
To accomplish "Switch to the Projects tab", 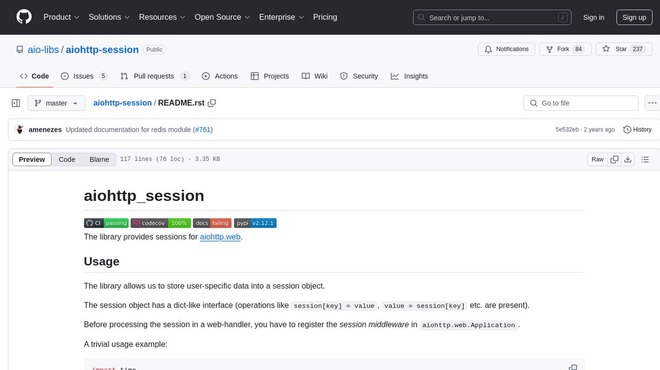I will 270,76.
